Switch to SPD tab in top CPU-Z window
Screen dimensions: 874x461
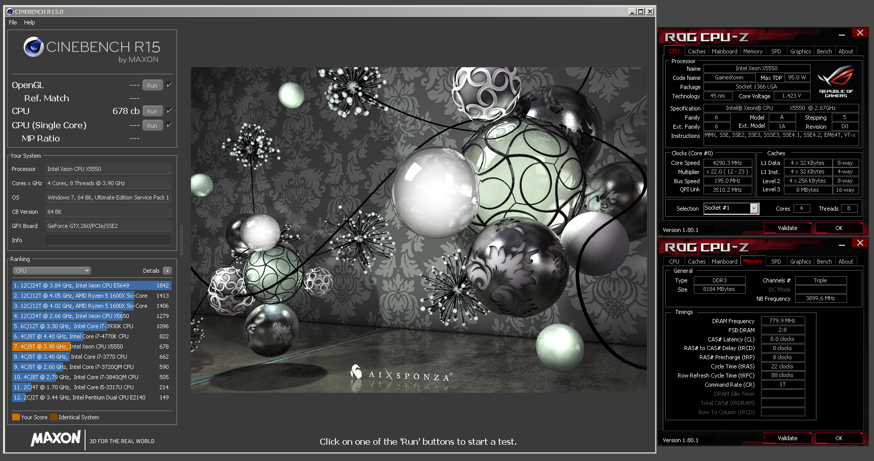coord(776,51)
